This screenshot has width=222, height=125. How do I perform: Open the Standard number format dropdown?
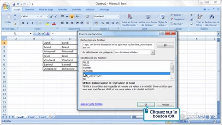click(118, 17)
